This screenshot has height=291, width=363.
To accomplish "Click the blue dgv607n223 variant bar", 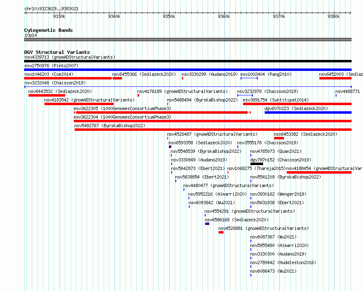I will pyautogui.click(x=308, y=112).
